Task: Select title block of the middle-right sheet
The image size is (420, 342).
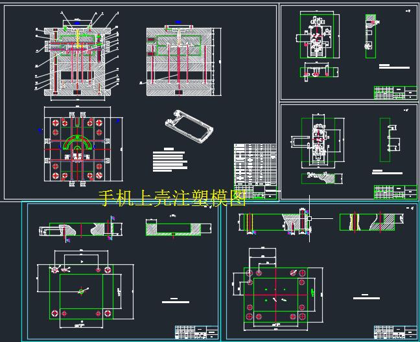Action: point(395,192)
